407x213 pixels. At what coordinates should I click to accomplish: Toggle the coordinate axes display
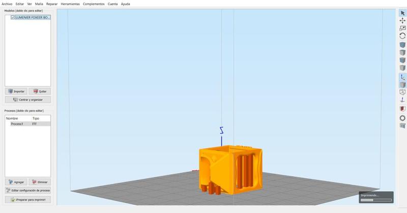click(x=402, y=77)
